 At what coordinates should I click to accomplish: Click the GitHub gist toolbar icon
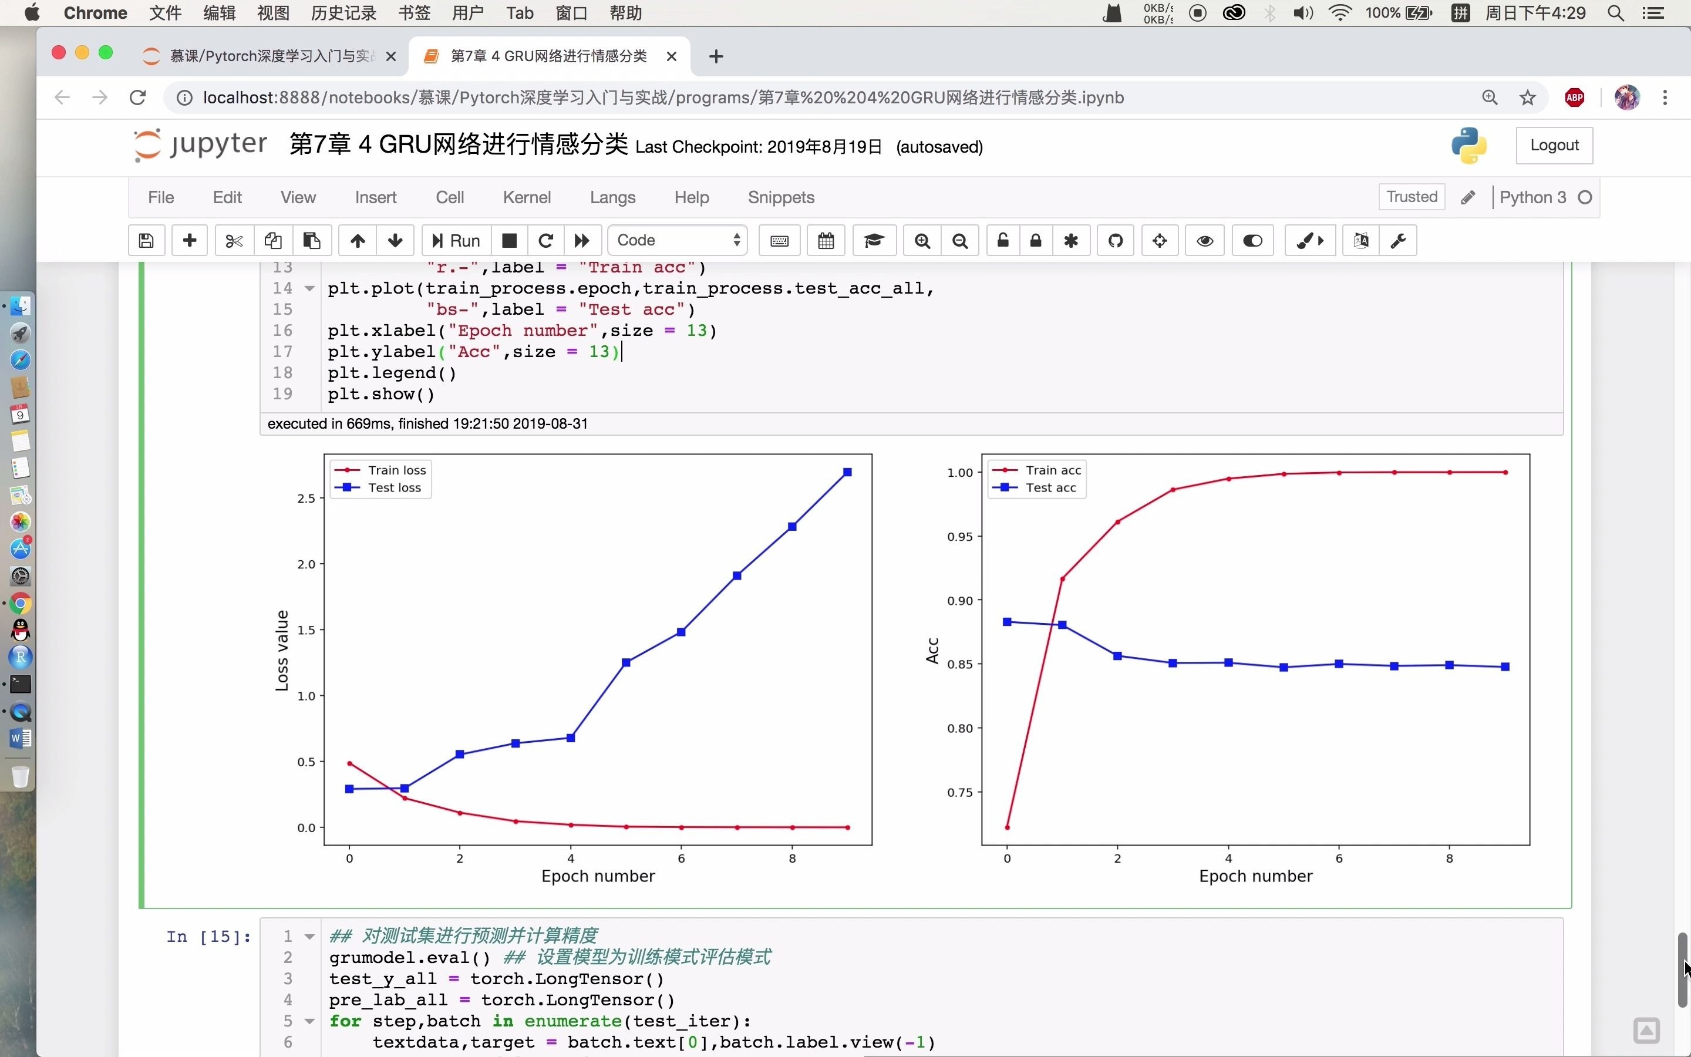1115,241
